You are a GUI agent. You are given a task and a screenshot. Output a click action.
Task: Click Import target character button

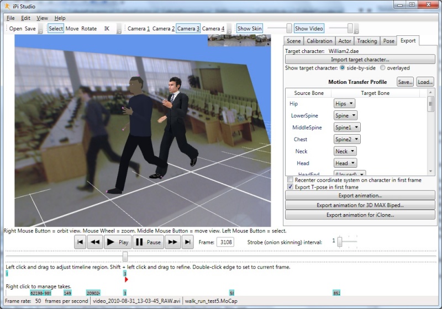pyautogui.click(x=360, y=60)
